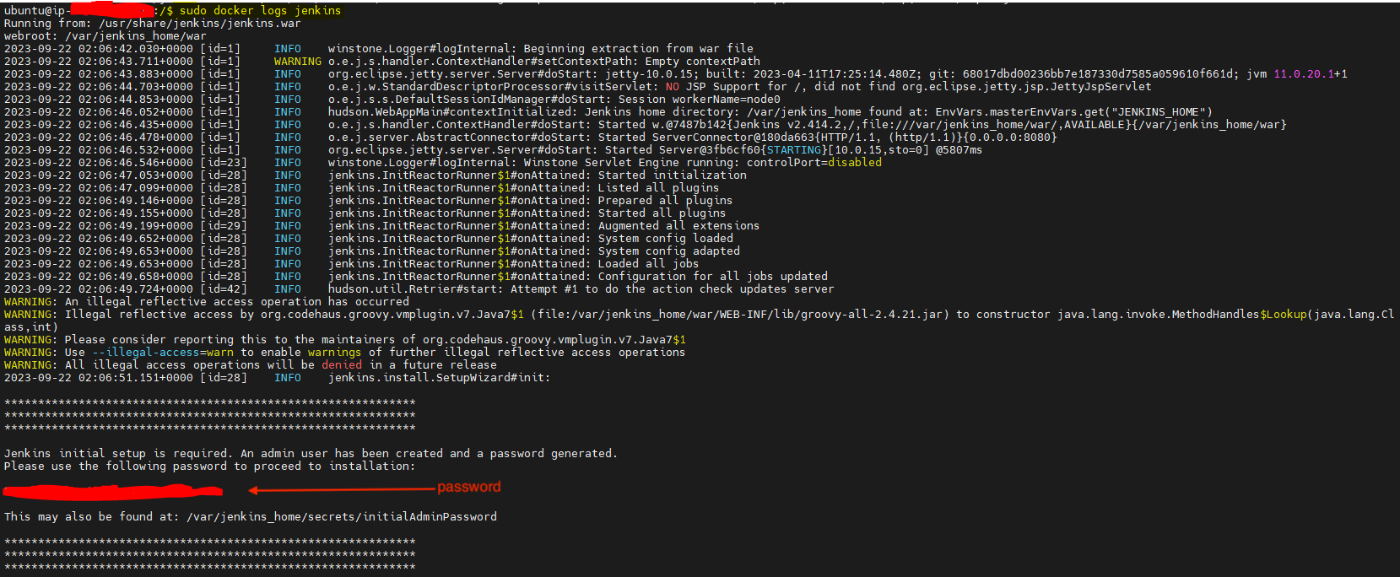Click the yellow WARNING level label in the setContextPath row

point(298,62)
